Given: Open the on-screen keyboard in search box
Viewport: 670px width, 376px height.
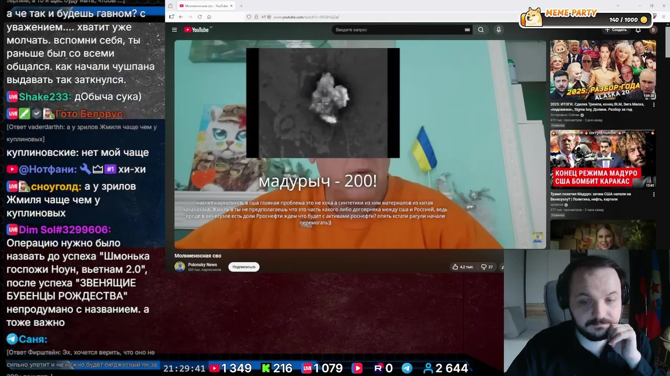Looking at the screenshot, I should (x=467, y=30).
